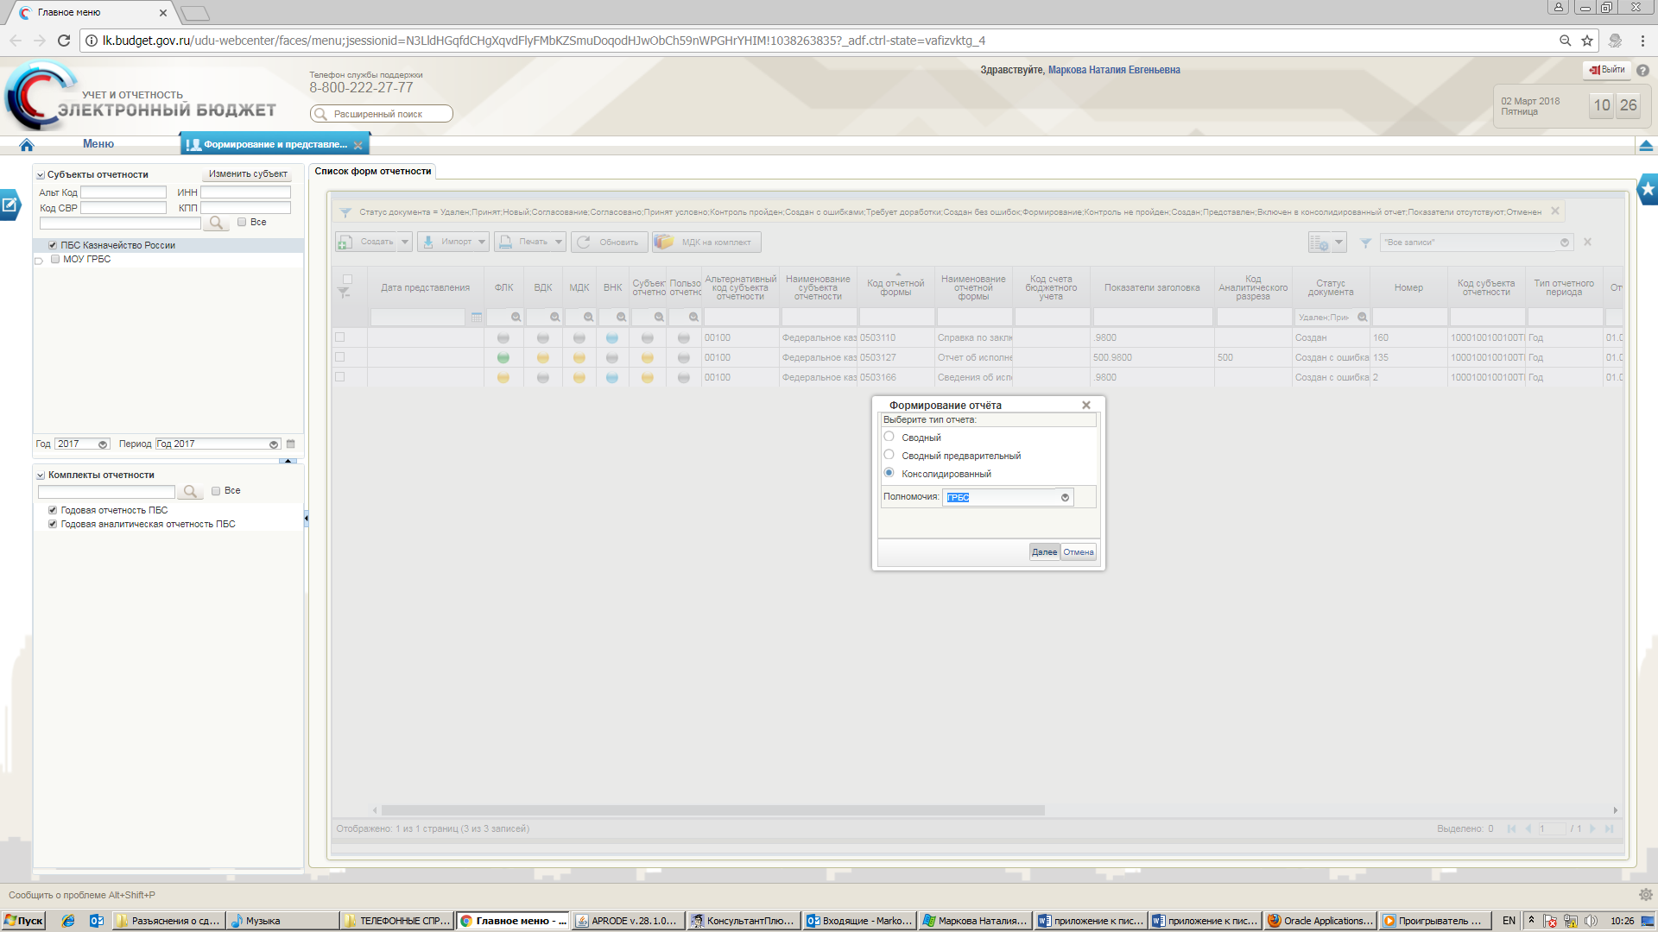Collapse the Субъекты отчетности section
Image resolution: width=1658 pixels, height=932 pixels.
[x=41, y=175]
